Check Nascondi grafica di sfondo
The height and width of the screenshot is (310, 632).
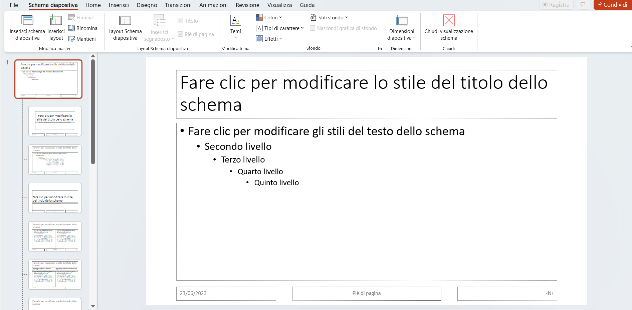coord(312,28)
